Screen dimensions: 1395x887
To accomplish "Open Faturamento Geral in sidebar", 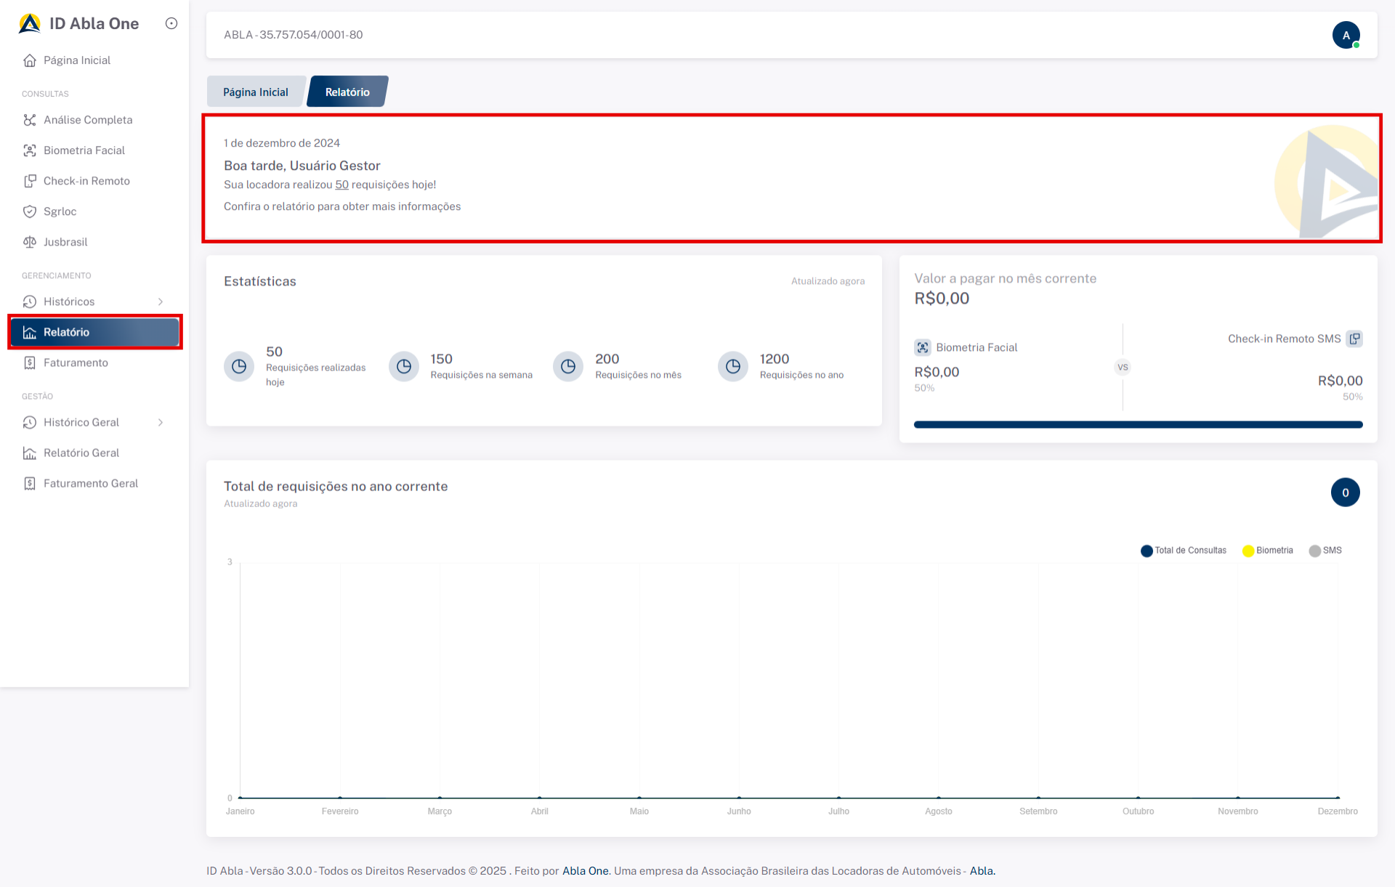I will coord(90,483).
